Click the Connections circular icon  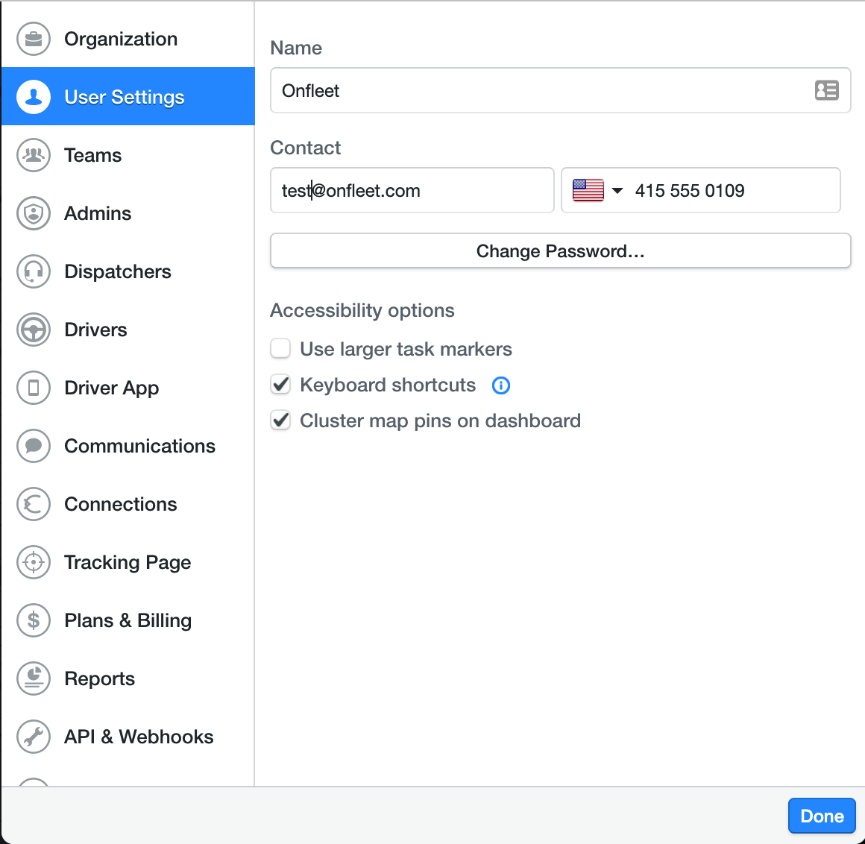(34, 504)
